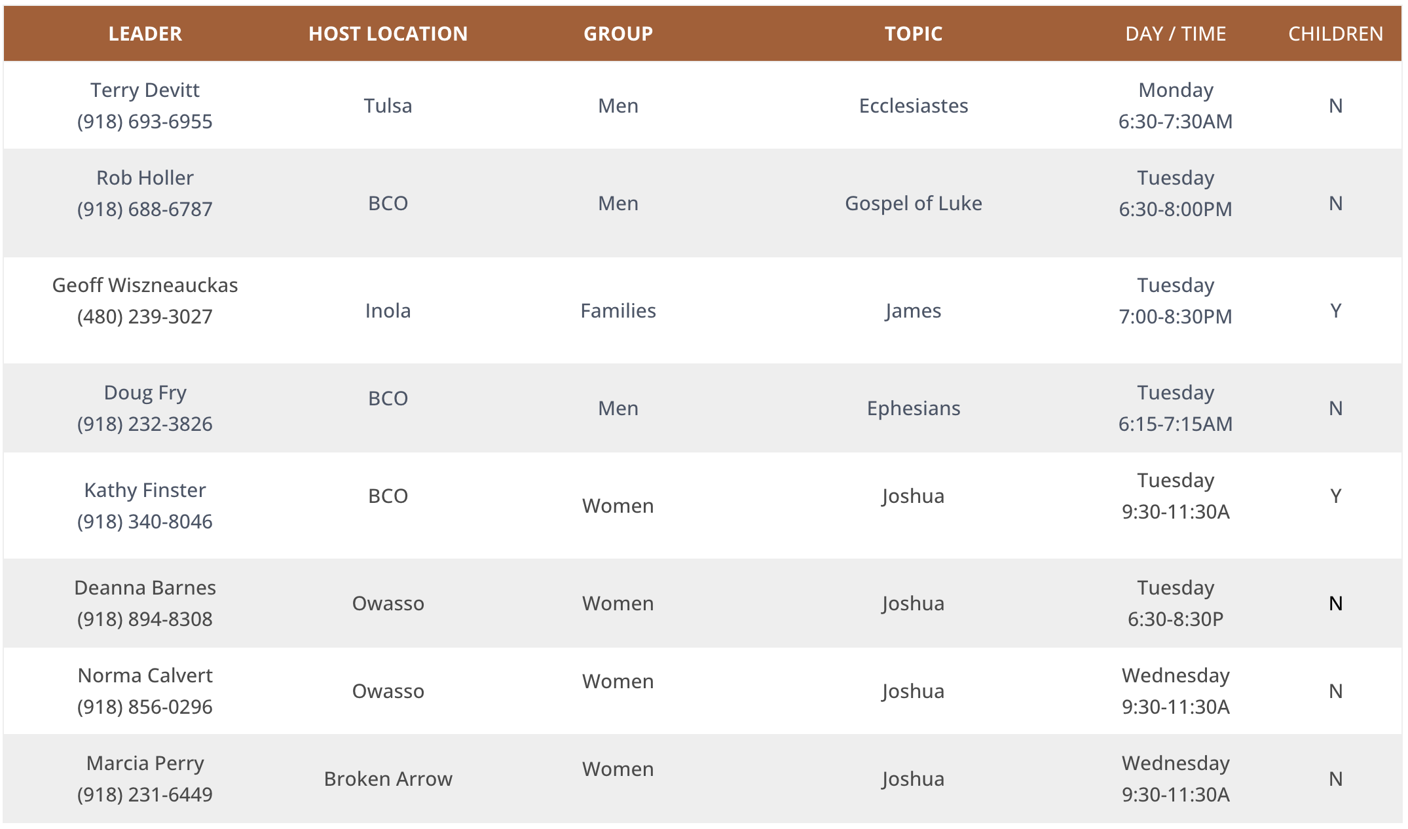
Task: Select Marcia Perry's phone number (918) 231-6449
Action: point(145,794)
